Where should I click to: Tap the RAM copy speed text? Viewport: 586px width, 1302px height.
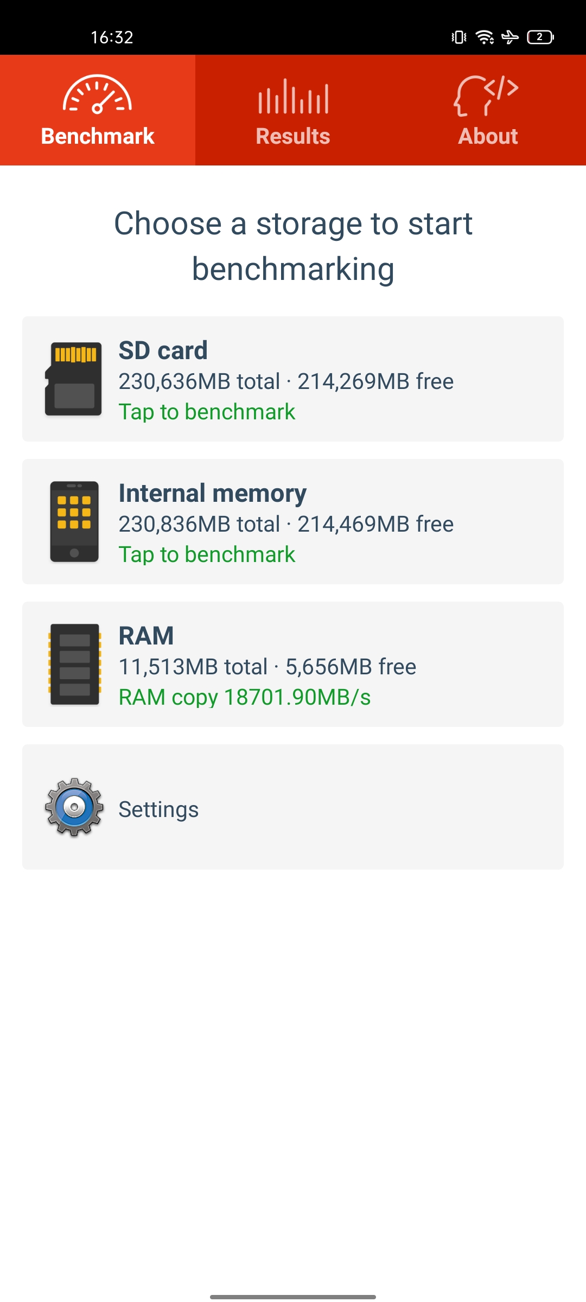pyautogui.click(x=245, y=697)
